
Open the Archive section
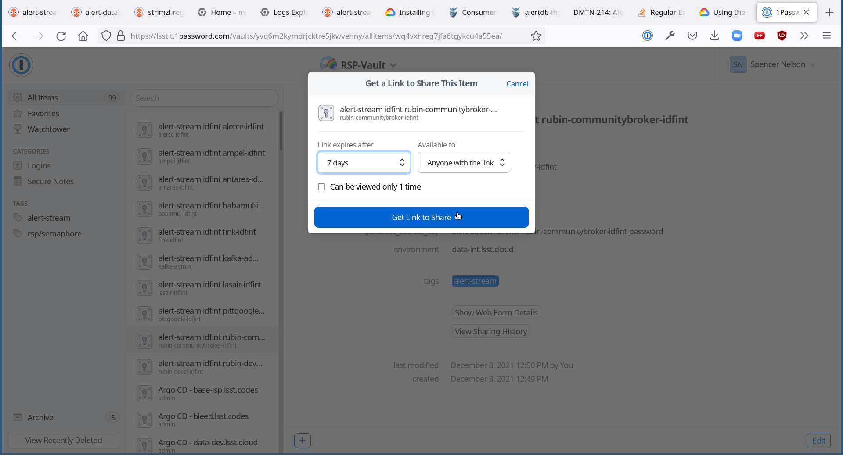[x=66, y=417]
